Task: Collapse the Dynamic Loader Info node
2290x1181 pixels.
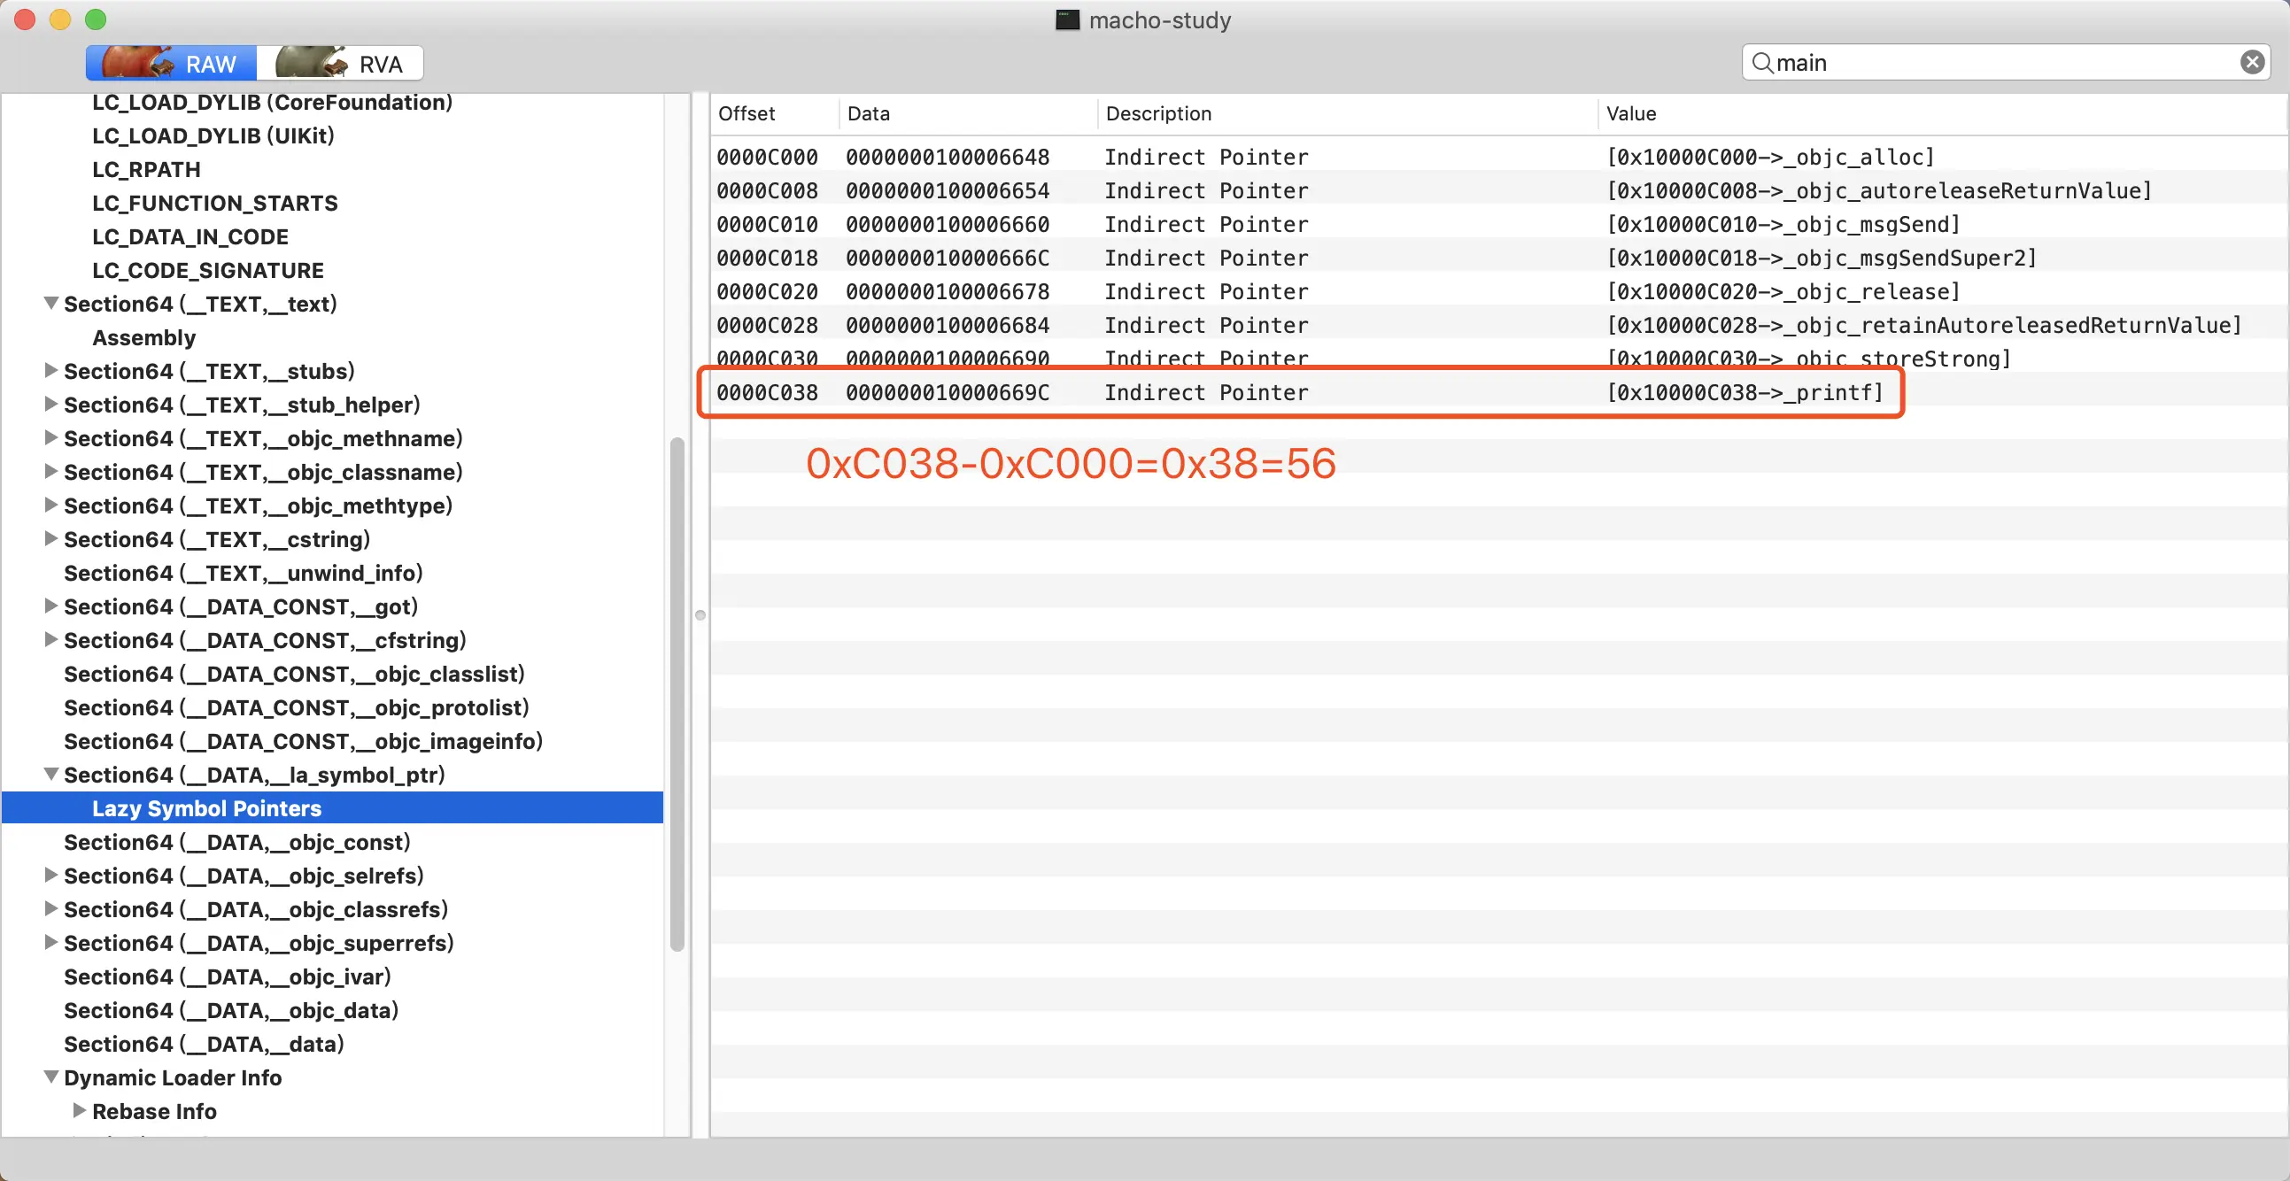Action: tap(51, 1077)
